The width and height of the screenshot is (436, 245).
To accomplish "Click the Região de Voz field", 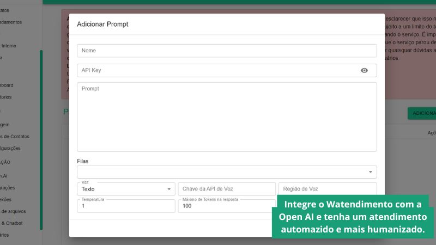I will pyautogui.click(x=328, y=189).
